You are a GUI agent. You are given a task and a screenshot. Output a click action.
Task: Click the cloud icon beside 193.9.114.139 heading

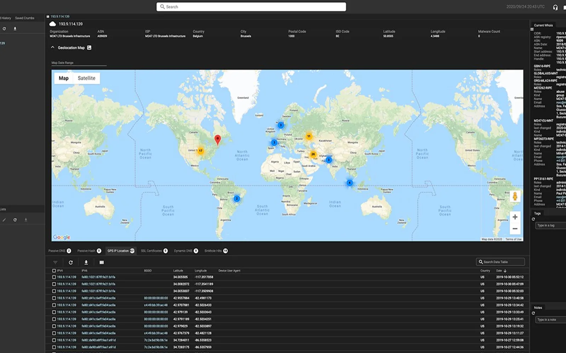pos(52,24)
